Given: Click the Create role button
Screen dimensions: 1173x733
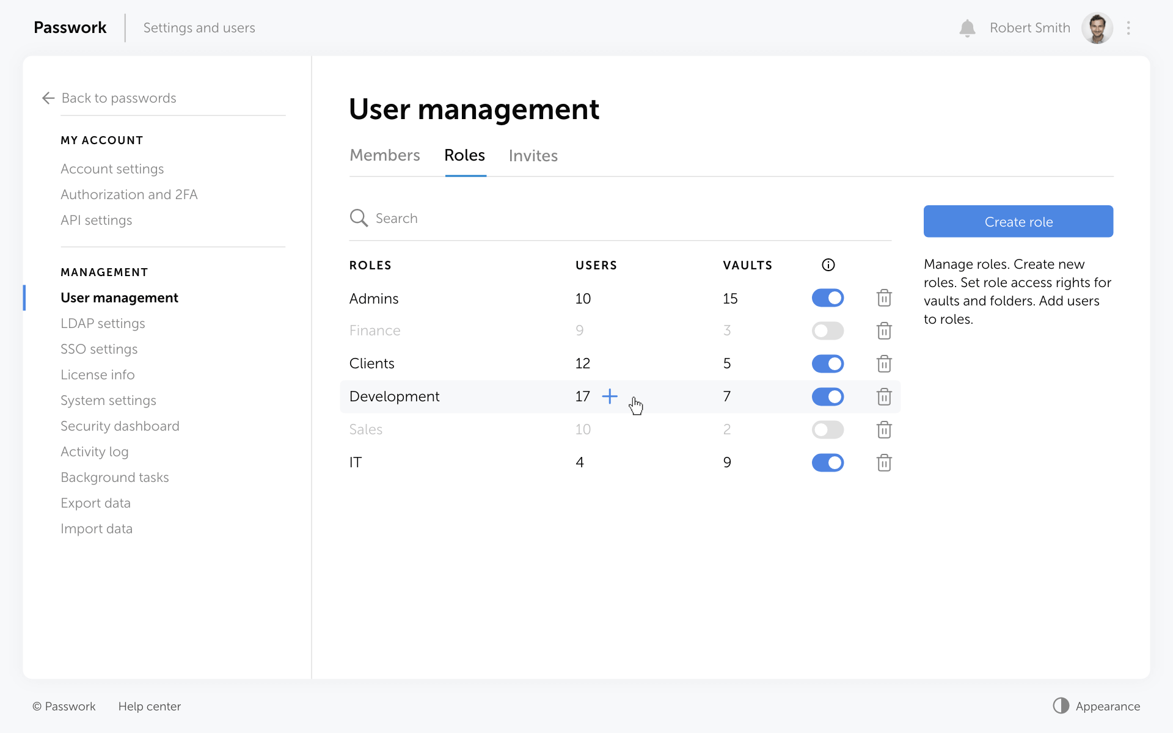Looking at the screenshot, I should click(x=1018, y=222).
